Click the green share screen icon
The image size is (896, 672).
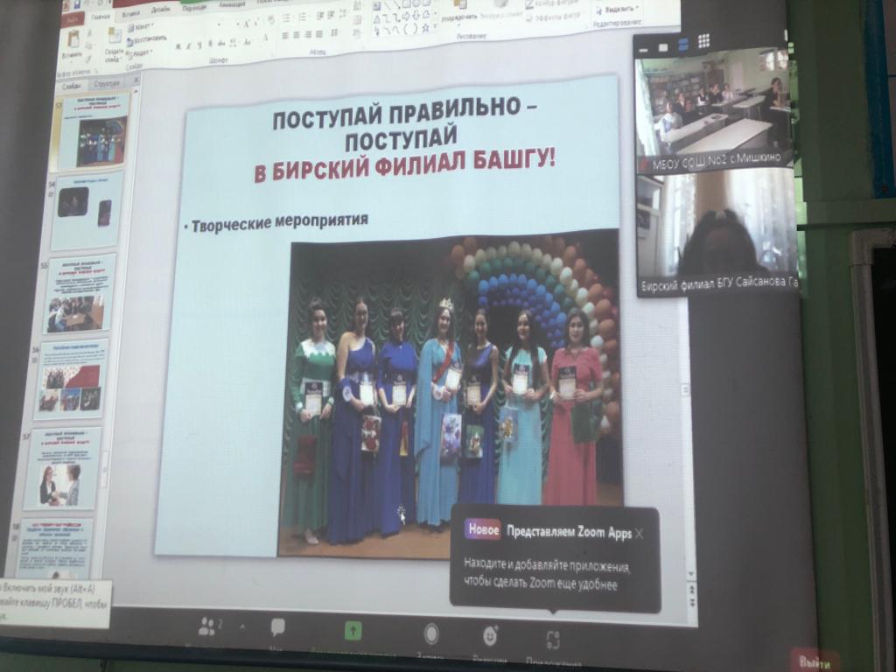353,630
